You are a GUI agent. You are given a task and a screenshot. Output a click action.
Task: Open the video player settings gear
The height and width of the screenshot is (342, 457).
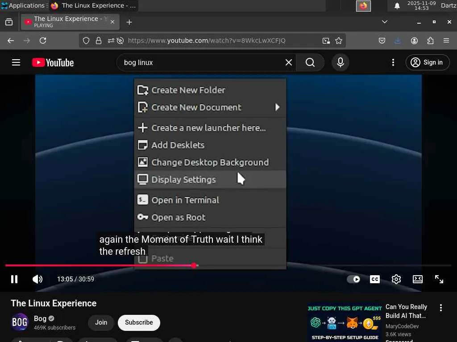pyautogui.click(x=396, y=279)
